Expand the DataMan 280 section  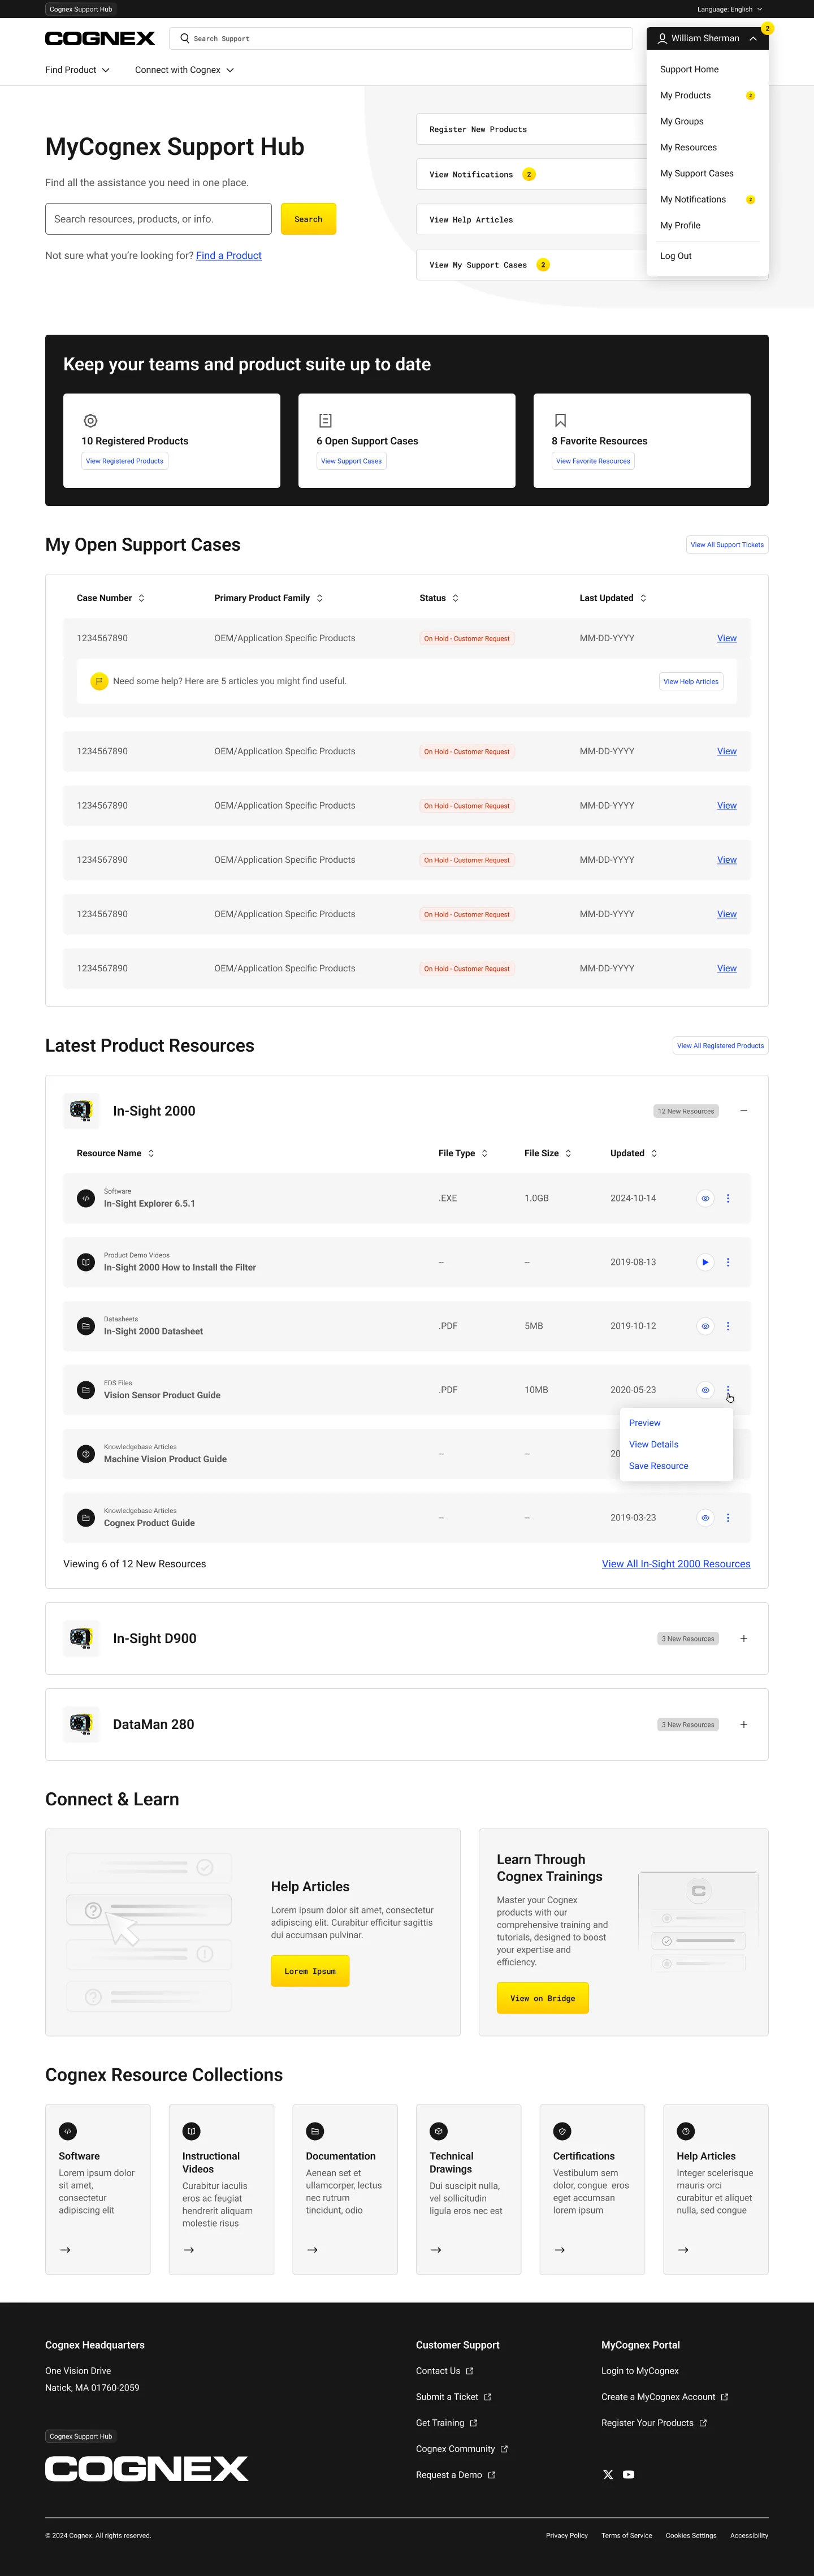[x=744, y=1724]
